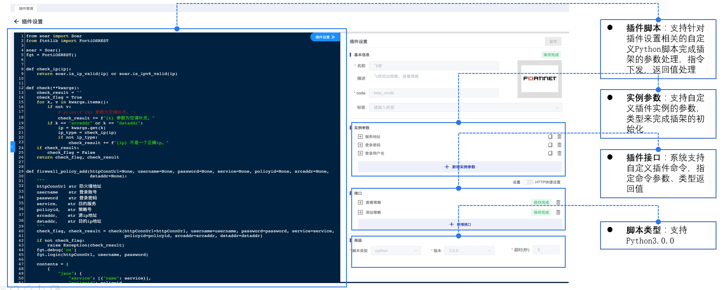Click the copy icon for 登录密码

pyautogui.click(x=550, y=145)
